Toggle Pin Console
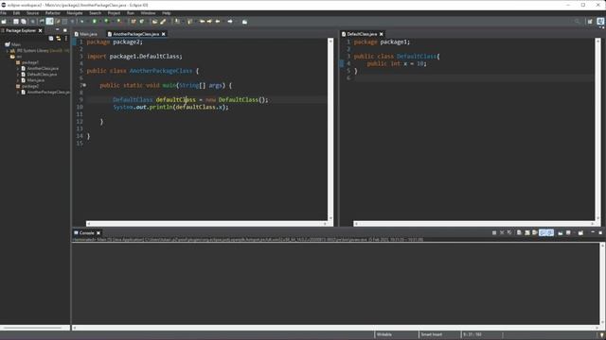Screen dimensions: 606x340 pyautogui.click(x=560, y=233)
